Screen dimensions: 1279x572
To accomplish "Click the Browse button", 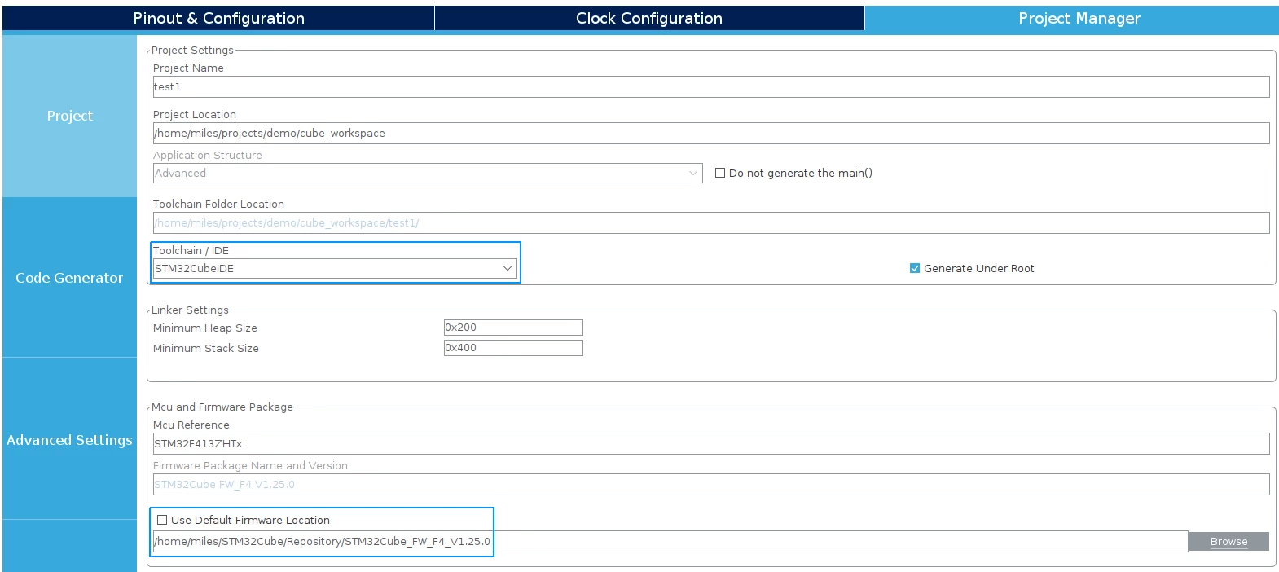I will (x=1229, y=541).
